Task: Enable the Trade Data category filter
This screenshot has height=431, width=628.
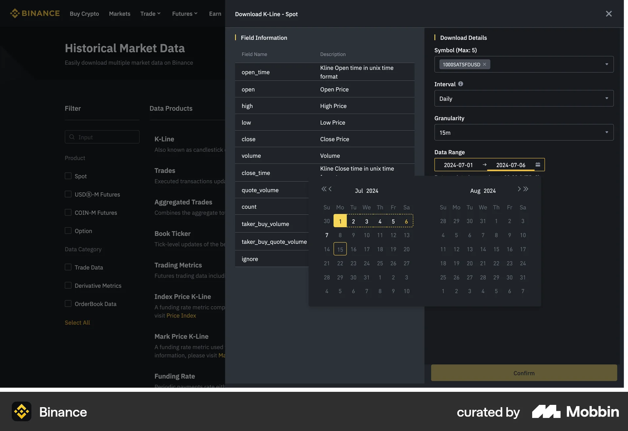Action: 68,267
